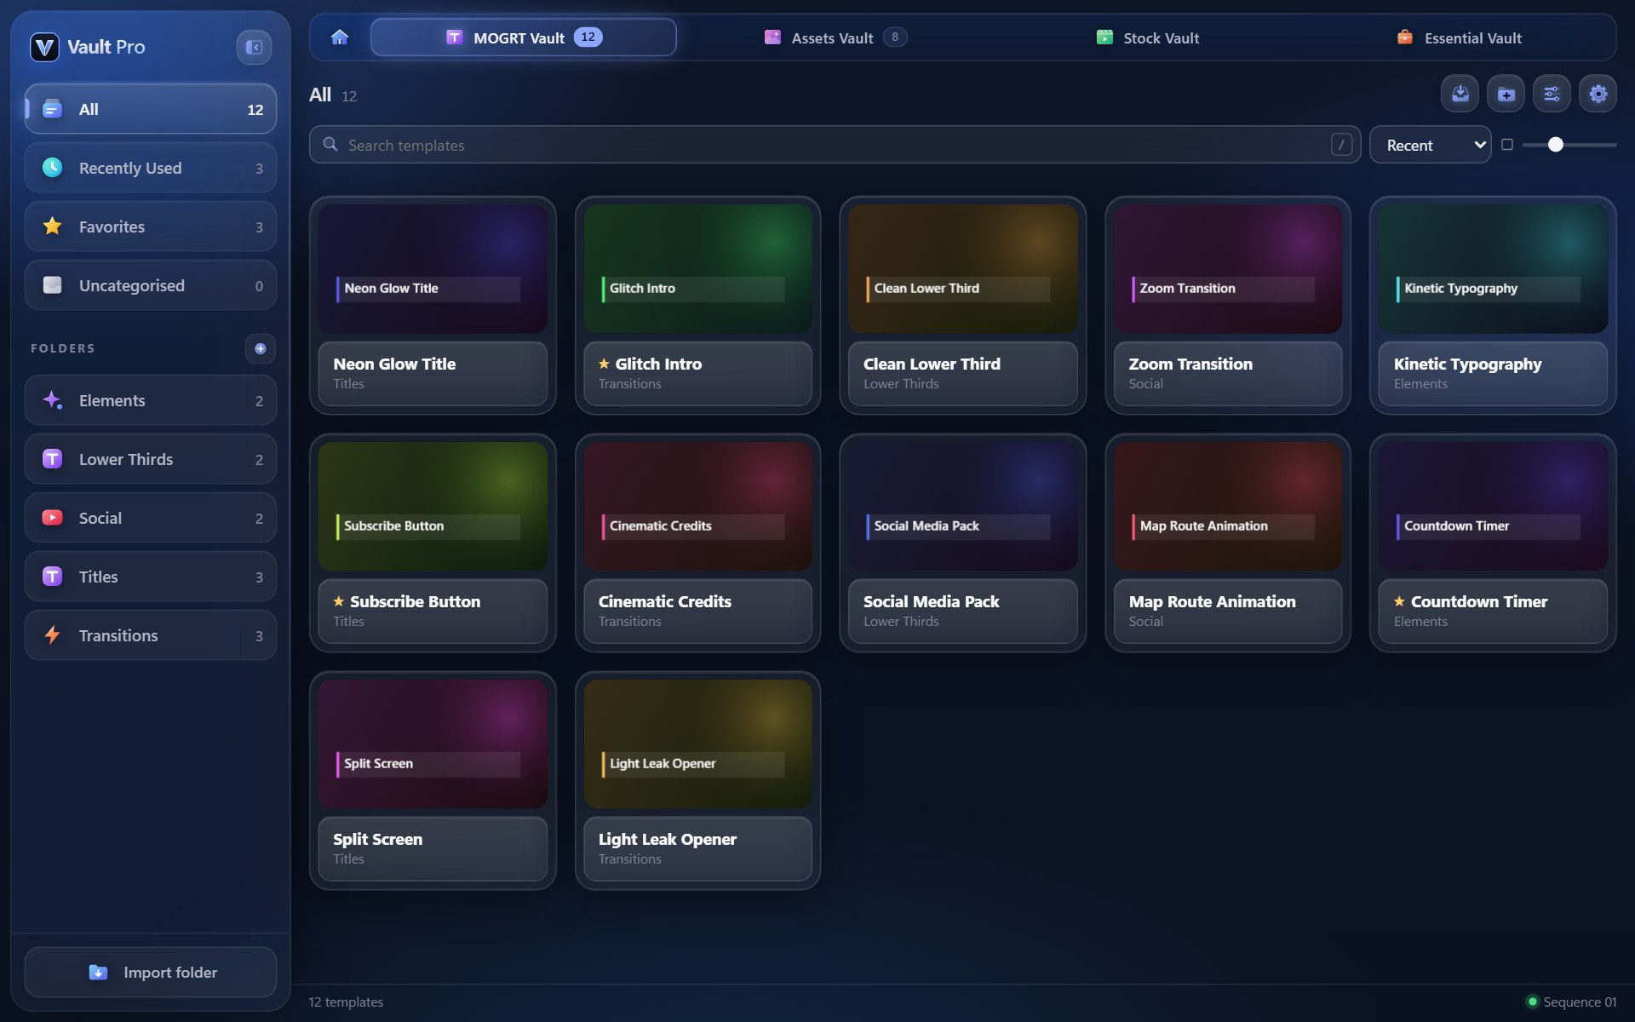Click the download/import icon in the toolbar
Image resolution: width=1635 pixels, height=1022 pixels.
point(1460,94)
